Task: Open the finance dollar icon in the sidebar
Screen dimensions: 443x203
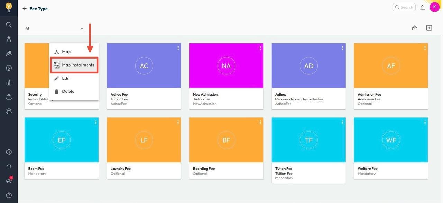Action: point(9,68)
